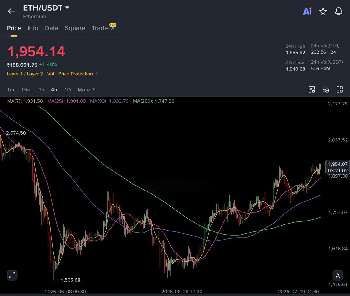Click the 2026-06-28 17:30 date label
Screen dimensions: 350x296
point(182,292)
